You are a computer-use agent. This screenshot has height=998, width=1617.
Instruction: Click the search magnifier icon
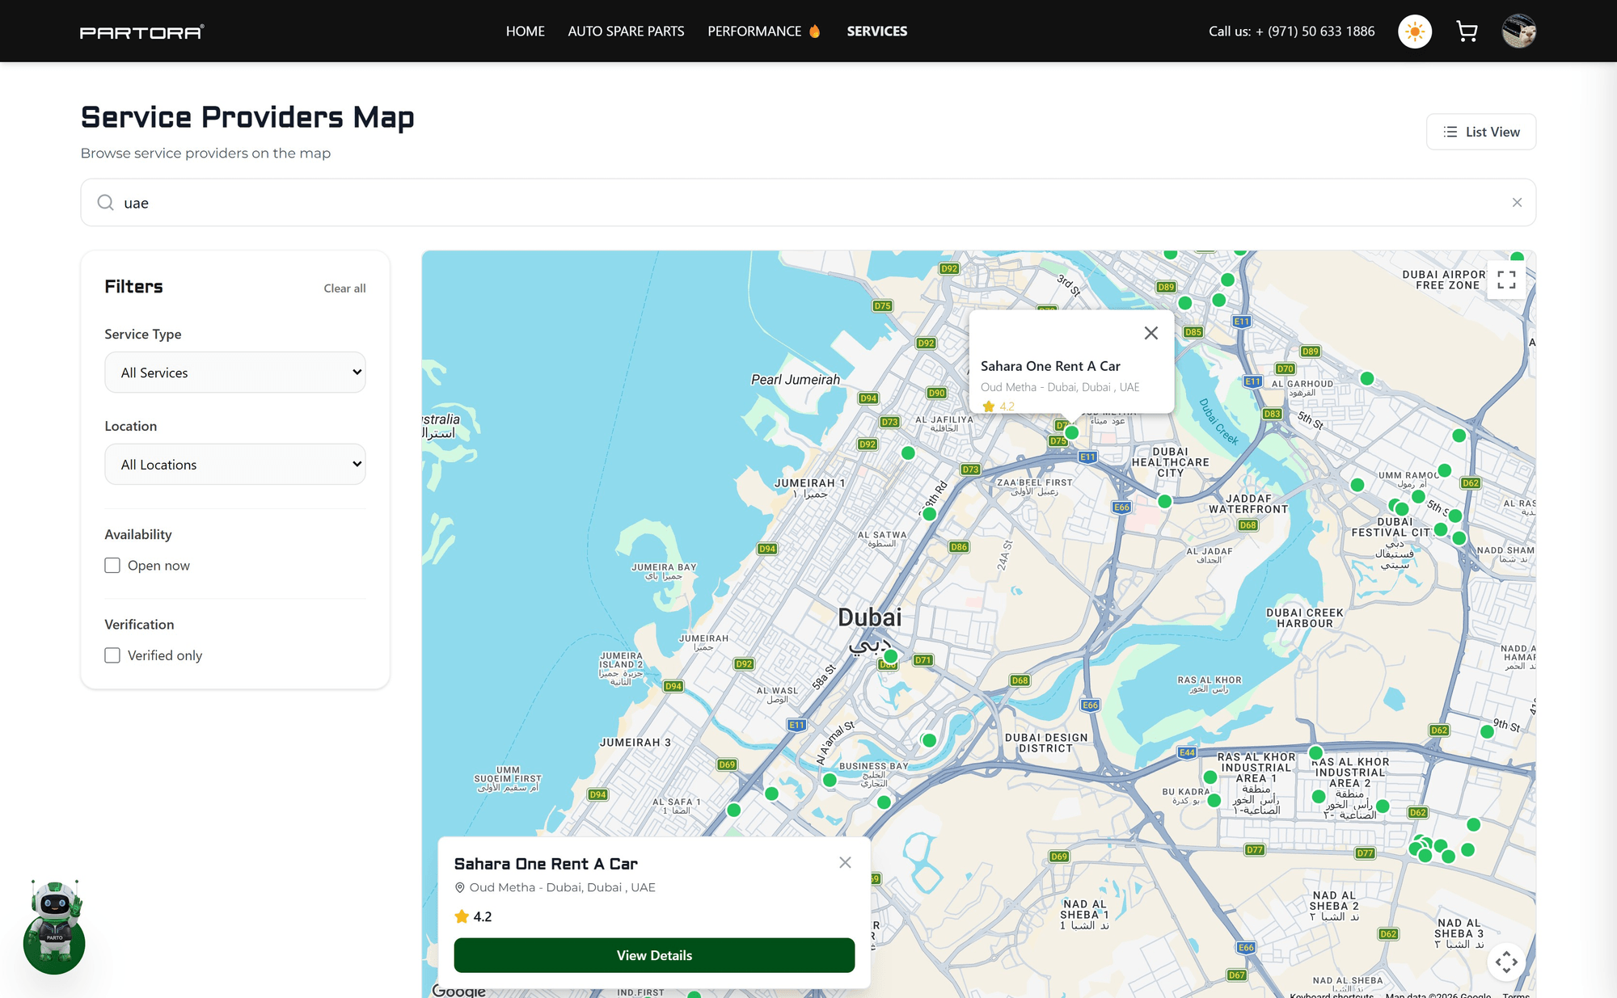[x=105, y=202]
